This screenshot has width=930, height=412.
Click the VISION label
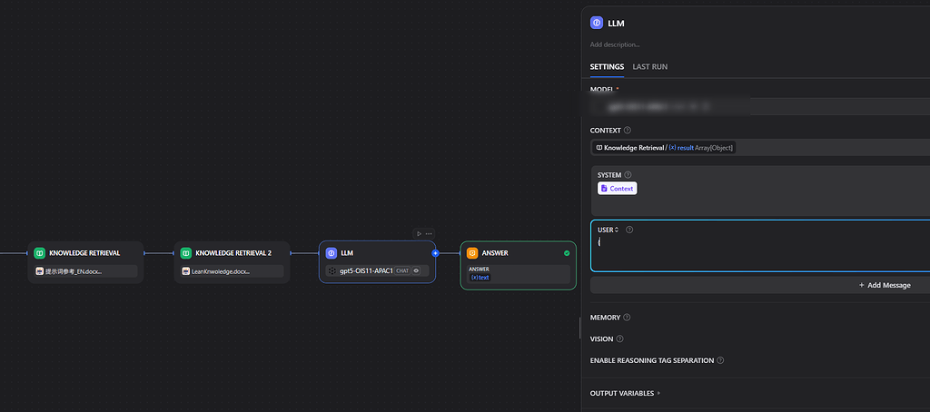pyautogui.click(x=601, y=339)
